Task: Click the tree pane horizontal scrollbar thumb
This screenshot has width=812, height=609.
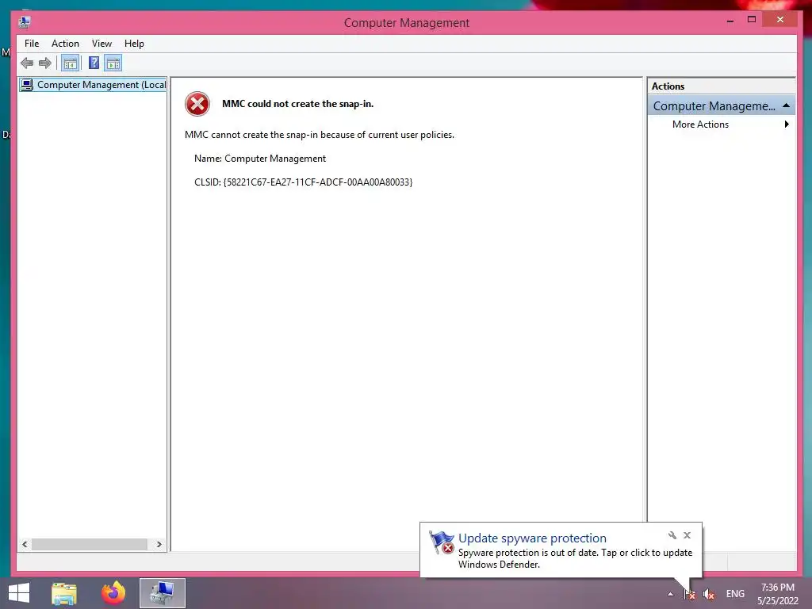Action: tap(89, 544)
